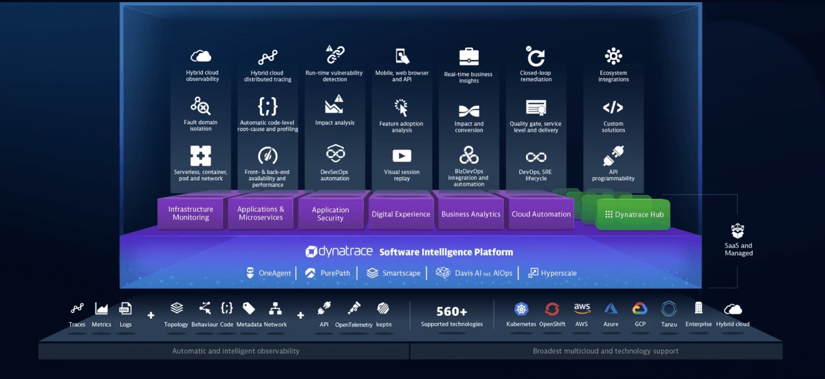This screenshot has width=825, height=379.
Task: Click the Enterprise building icon
Action: (x=698, y=308)
